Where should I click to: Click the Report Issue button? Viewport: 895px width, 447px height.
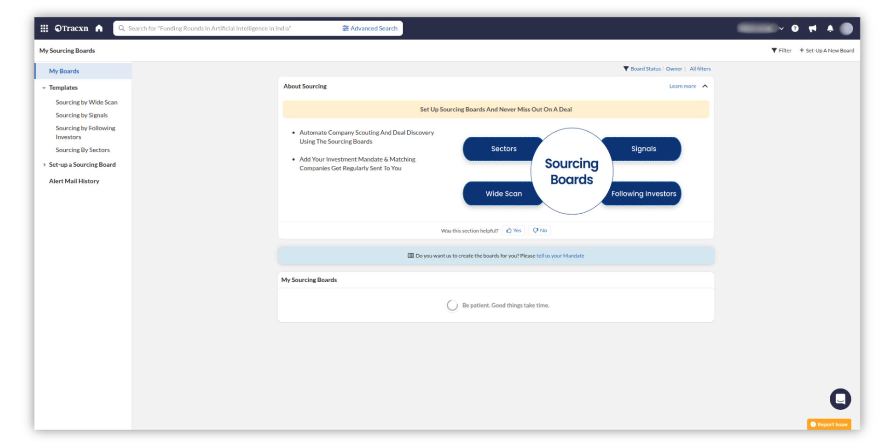(x=829, y=424)
